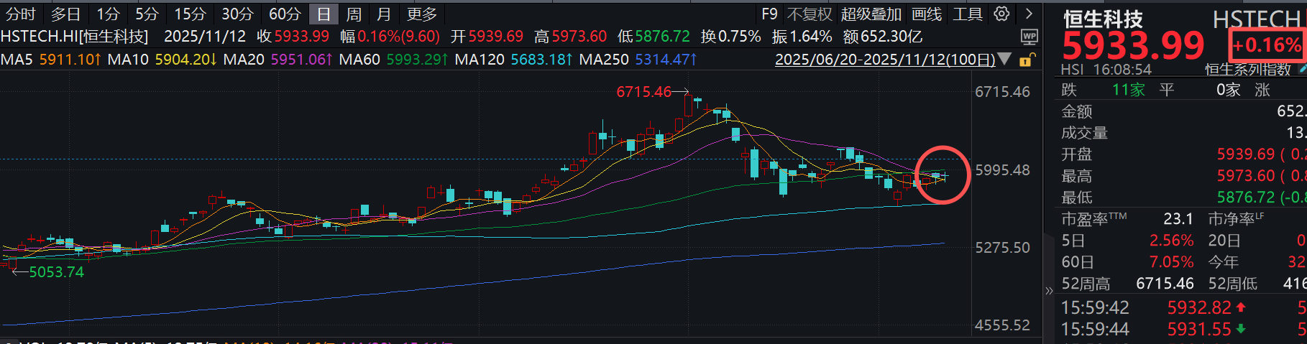Toggle the orange lock icon by the date range
This screenshot has height=344, width=1307.
coord(1027,60)
